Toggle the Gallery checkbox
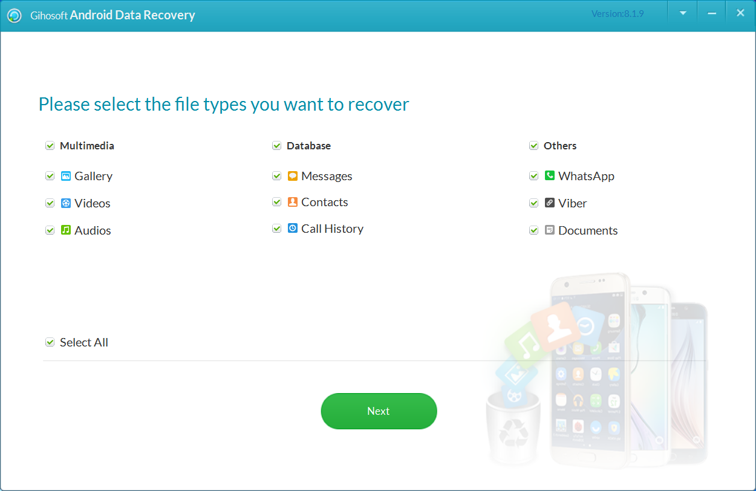Viewport: 756px width, 491px height. pyautogui.click(x=50, y=176)
